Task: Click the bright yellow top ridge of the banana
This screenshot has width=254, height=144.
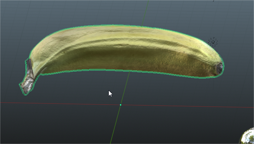Action: pos(117,33)
